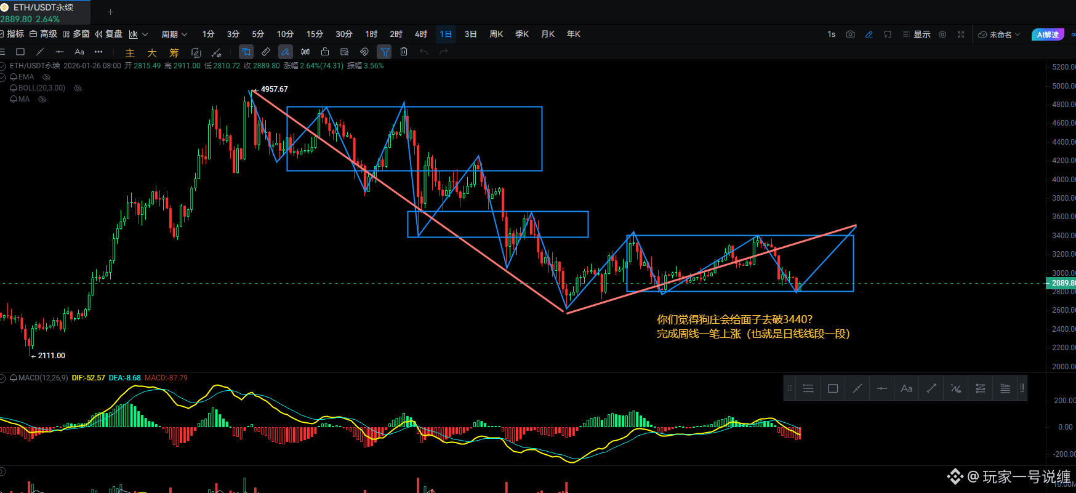Expand the candlestick chart type dropdown
Viewport: 1076px width, 493px height.
coord(139,34)
